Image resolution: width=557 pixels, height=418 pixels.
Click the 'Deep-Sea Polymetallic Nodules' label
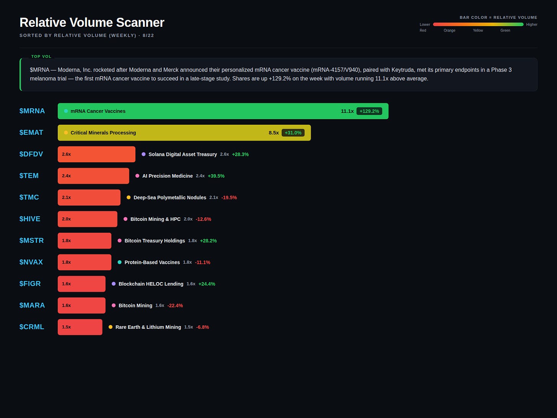[x=170, y=198]
